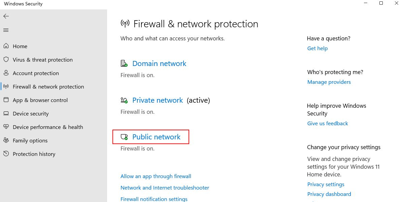This screenshot has height=202, width=404.
Task: Click the Manage providers link
Action: (329, 82)
